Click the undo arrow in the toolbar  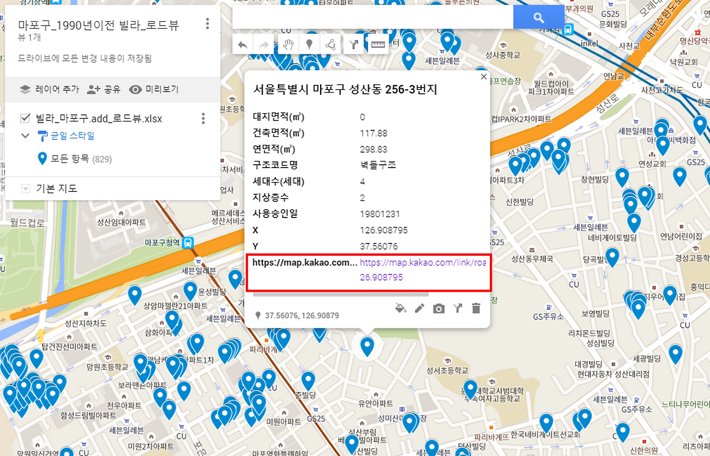click(242, 44)
